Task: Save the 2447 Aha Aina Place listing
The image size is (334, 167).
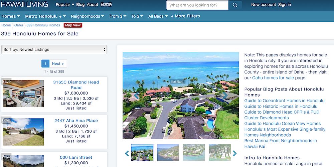Action: pyautogui.click(x=6, y=120)
